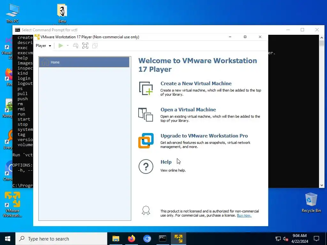Open Create a New Virtual Machine link

196,83
